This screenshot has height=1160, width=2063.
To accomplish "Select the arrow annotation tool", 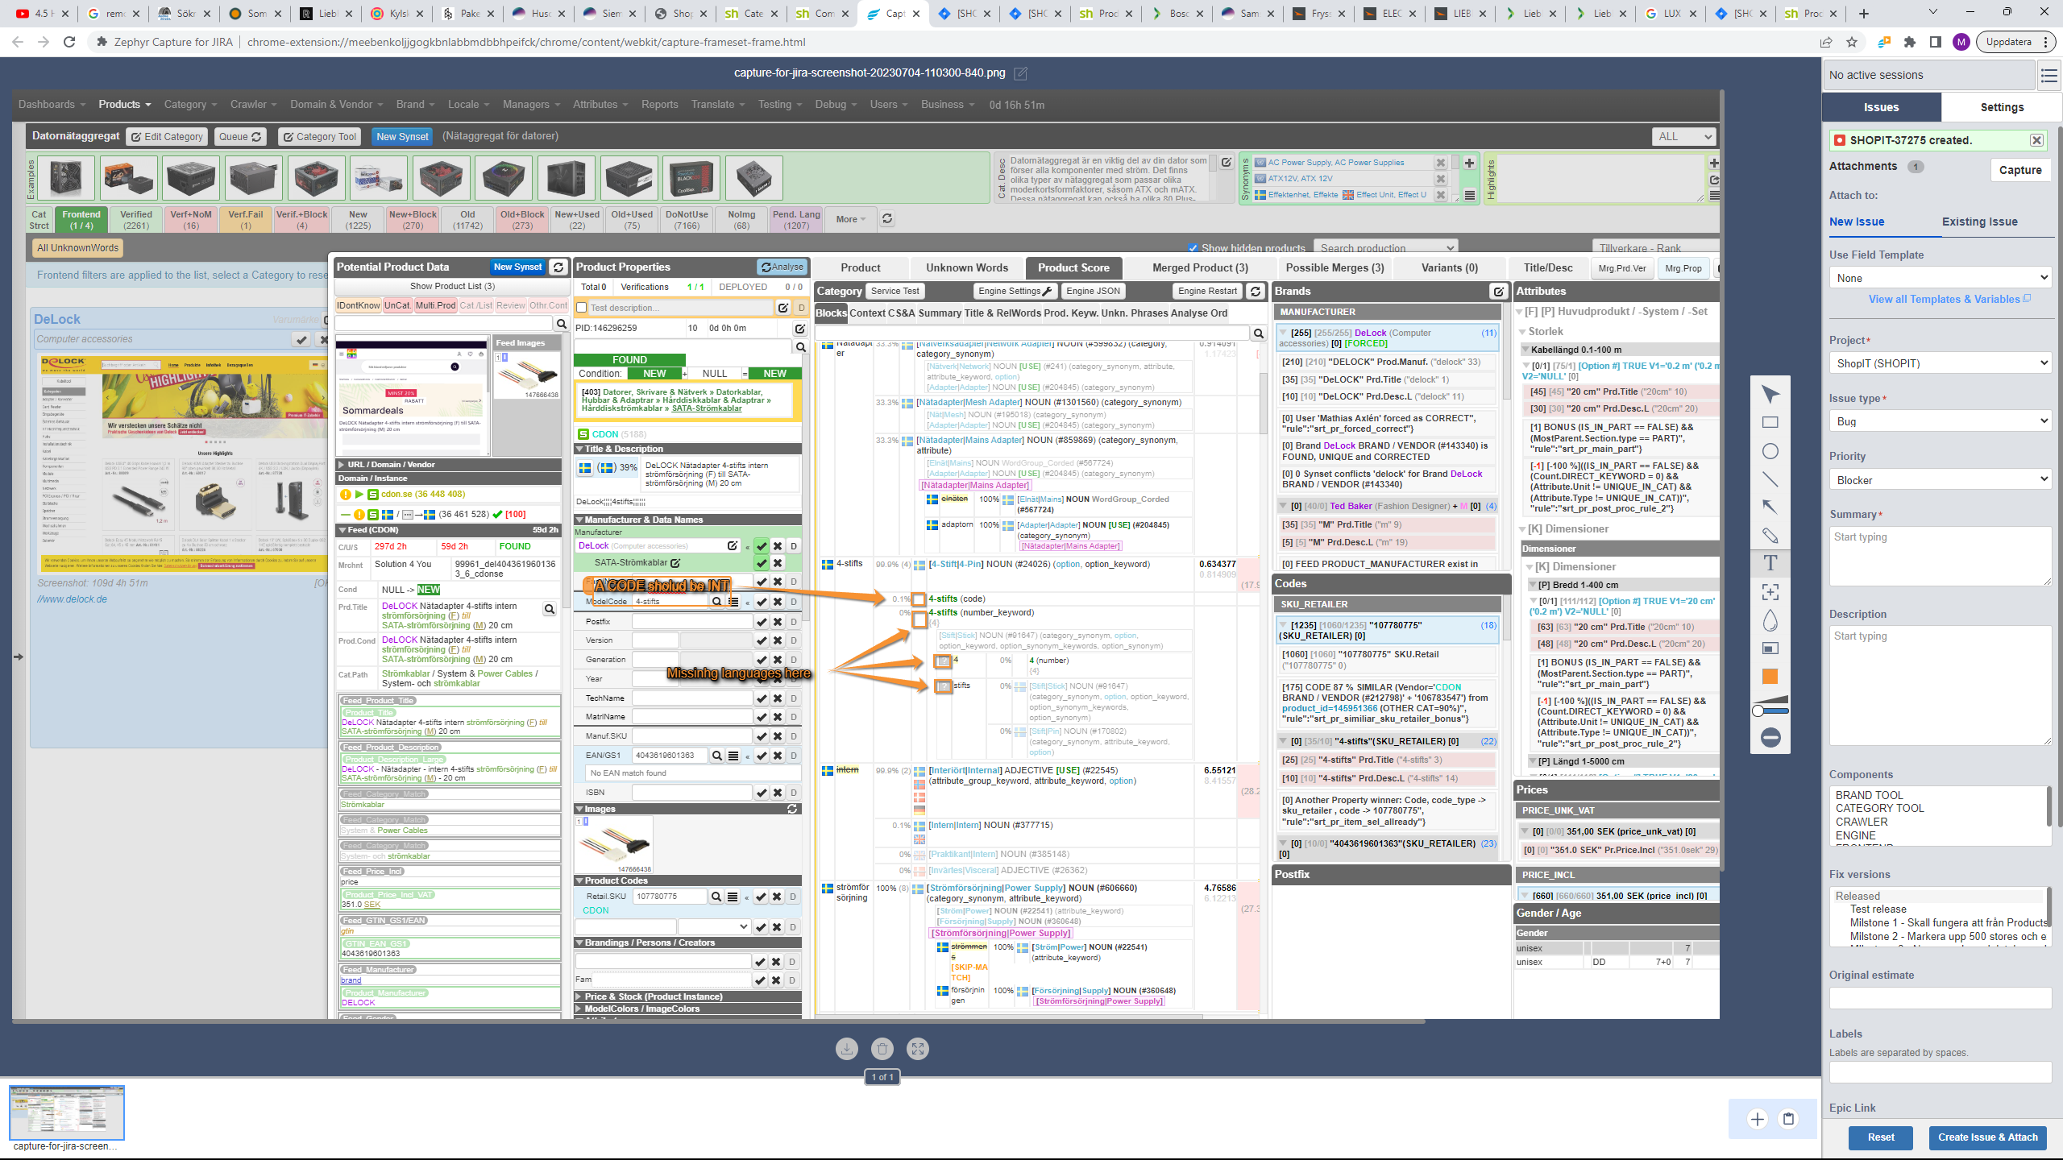I will tap(1770, 507).
